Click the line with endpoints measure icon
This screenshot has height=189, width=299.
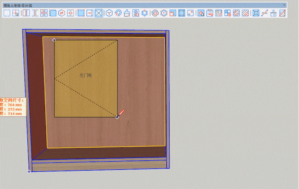(x=265, y=13)
